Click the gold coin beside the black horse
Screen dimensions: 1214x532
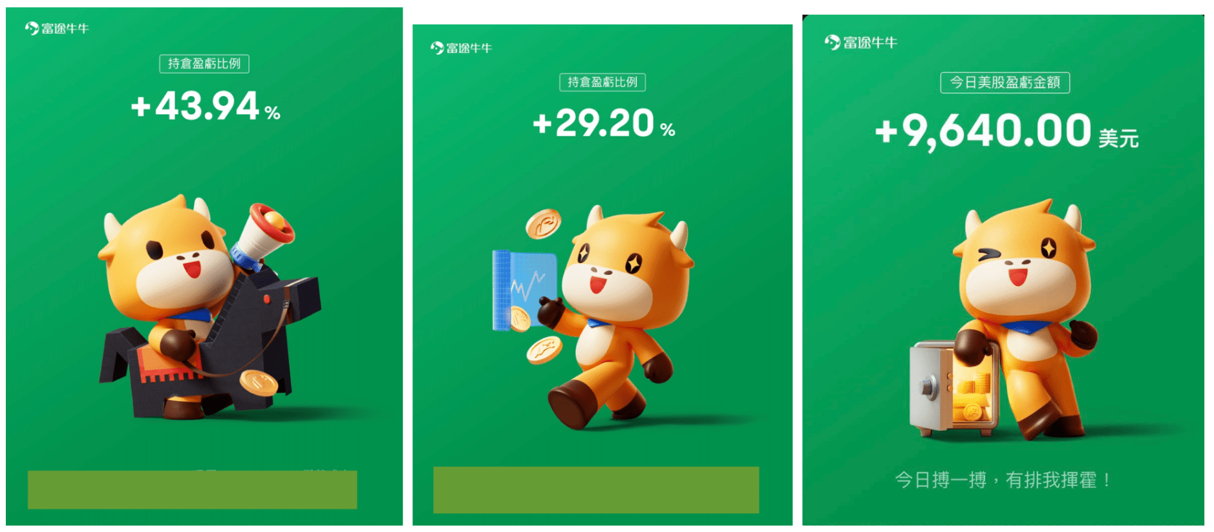pos(259,383)
